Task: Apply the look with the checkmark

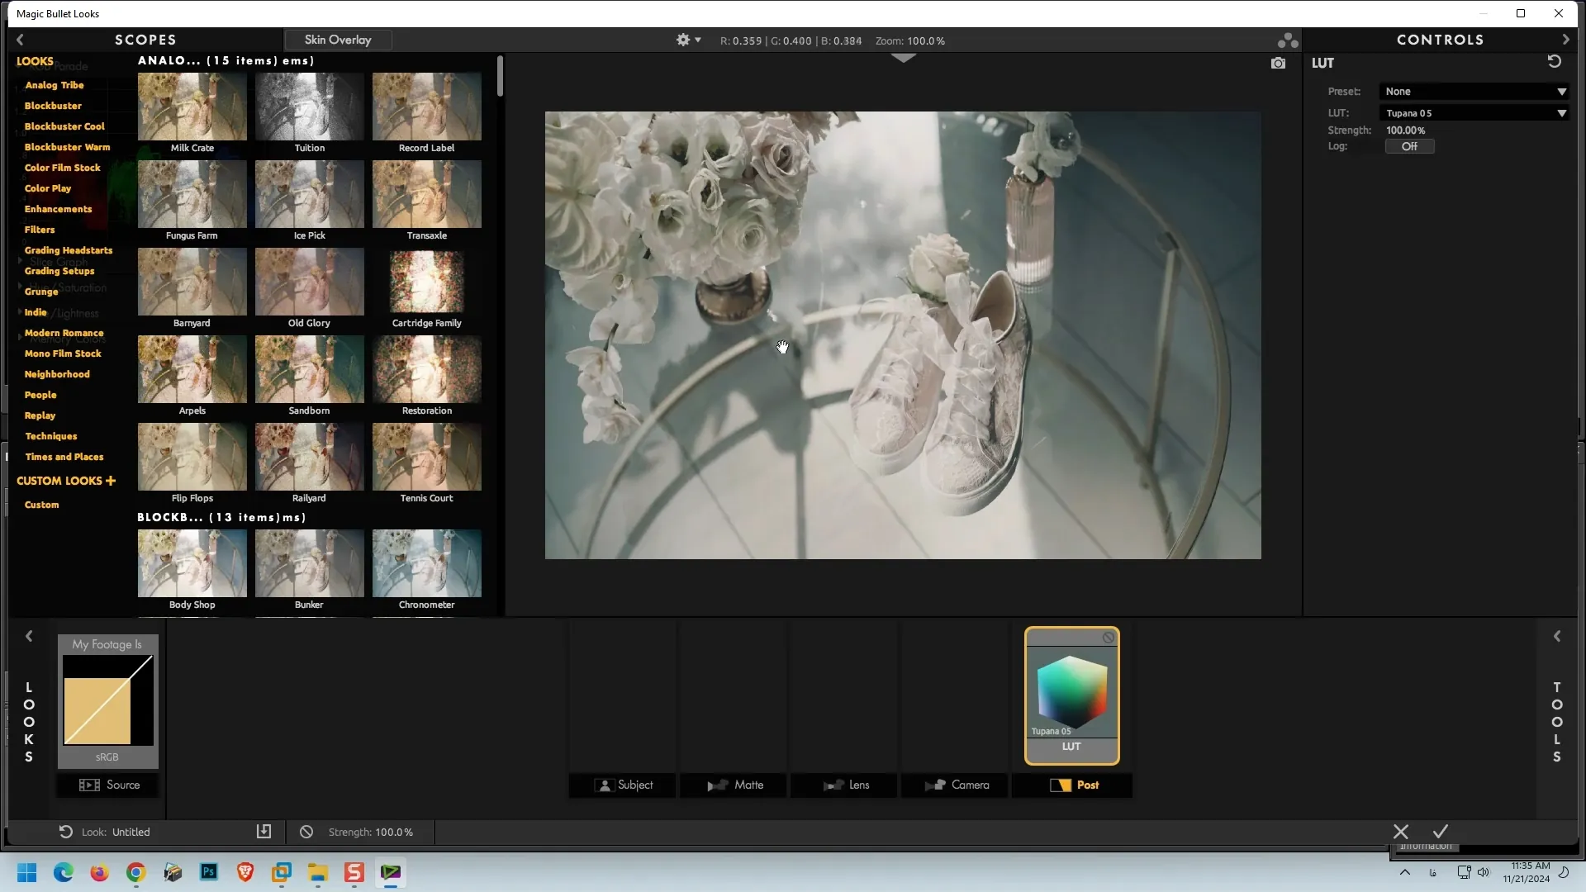Action: click(x=1441, y=832)
